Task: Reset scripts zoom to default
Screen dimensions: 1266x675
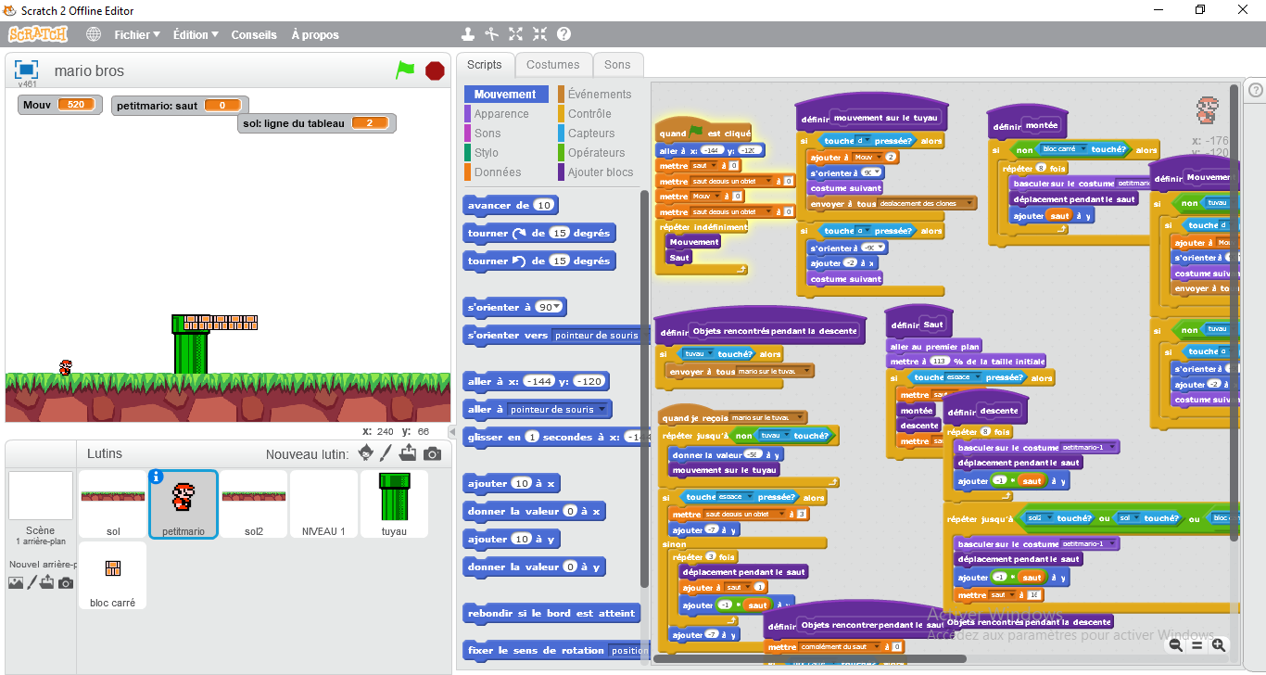Action: [1196, 645]
